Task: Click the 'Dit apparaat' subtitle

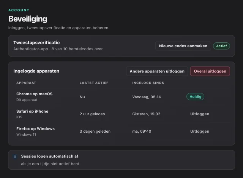Action: [27, 100]
